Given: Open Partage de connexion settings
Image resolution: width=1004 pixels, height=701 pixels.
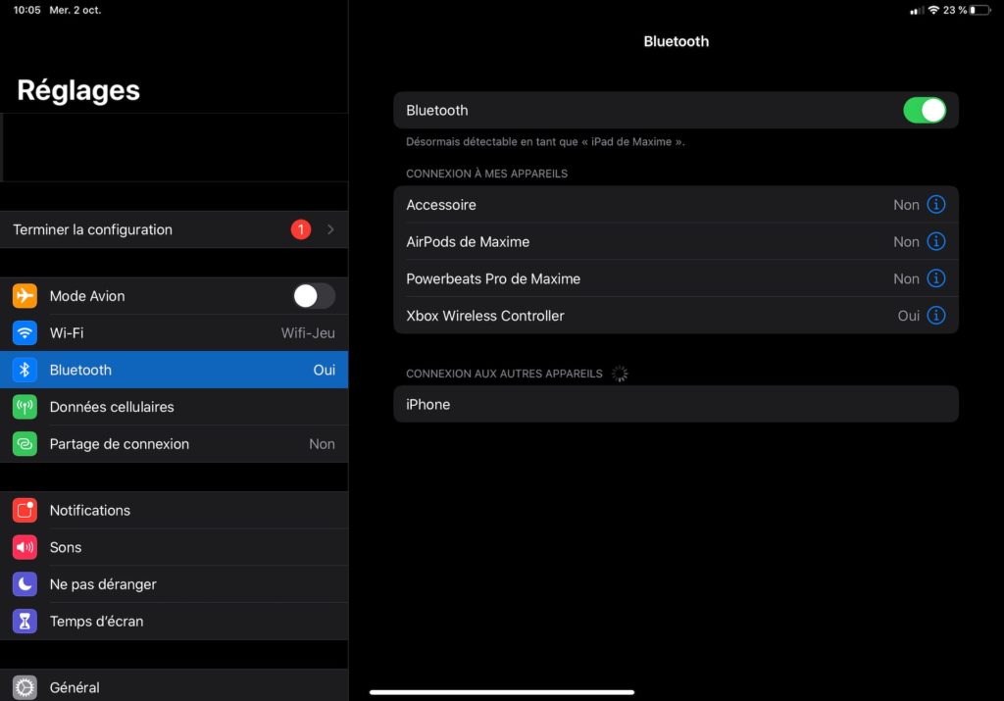Looking at the screenshot, I should 175,444.
